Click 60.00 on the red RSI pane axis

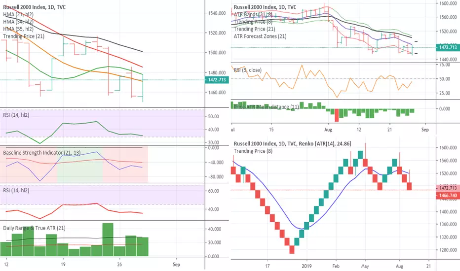[x=214, y=191]
